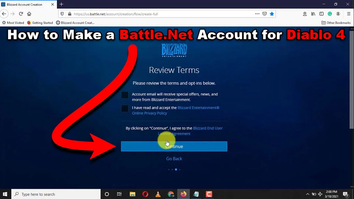The width and height of the screenshot is (354, 199).
Task: Reload the current page
Action: point(21,14)
